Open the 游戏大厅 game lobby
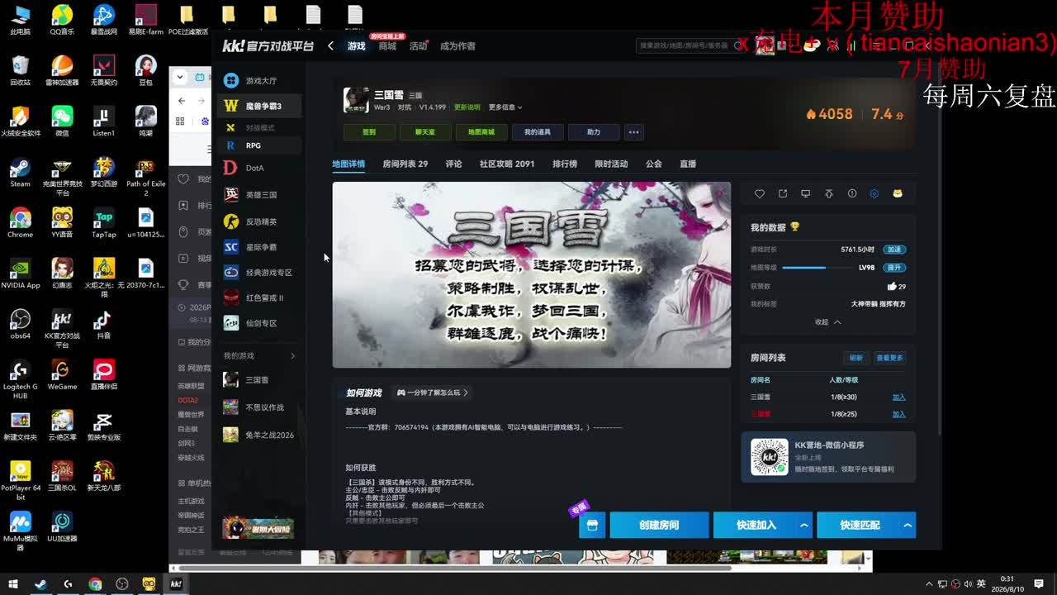Image resolution: width=1057 pixels, height=595 pixels. pos(259,81)
